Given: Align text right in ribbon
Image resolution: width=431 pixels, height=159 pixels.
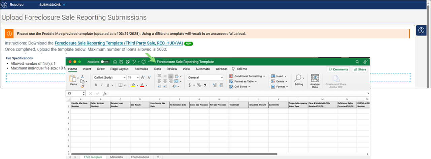Looking at the screenshot, I should (x=171, y=81).
